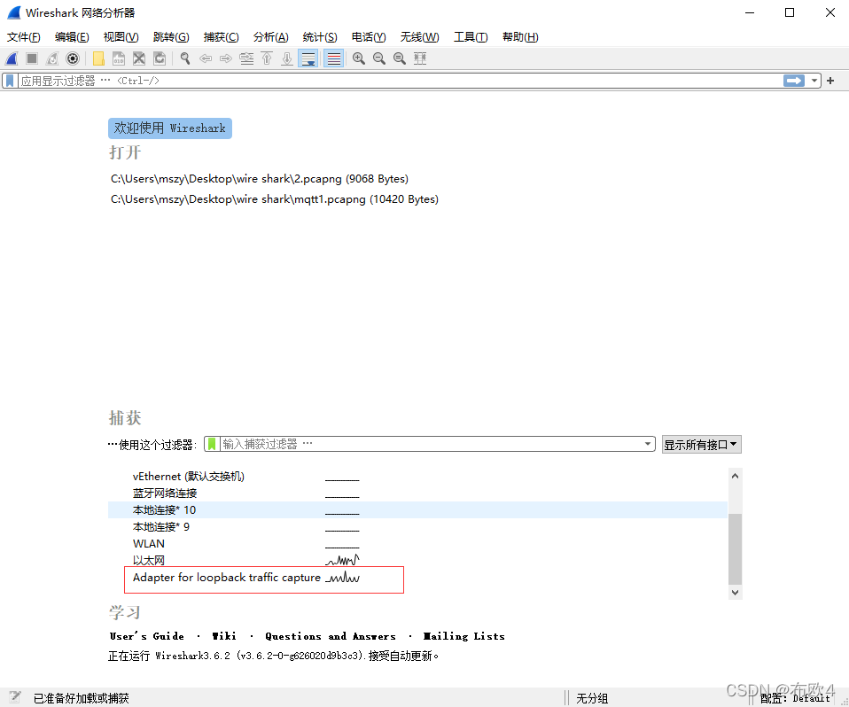The image size is (849, 707).
Task: Open Questions and Answers link
Action: coord(331,636)
